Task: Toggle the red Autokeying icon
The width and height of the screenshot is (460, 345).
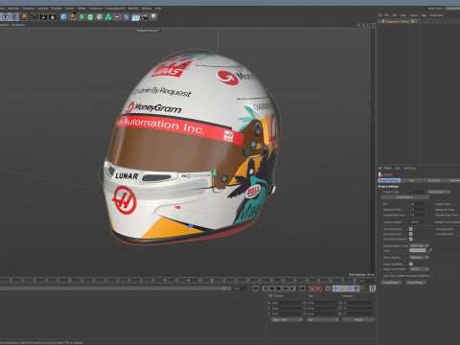Action: [x=318, y=288]
